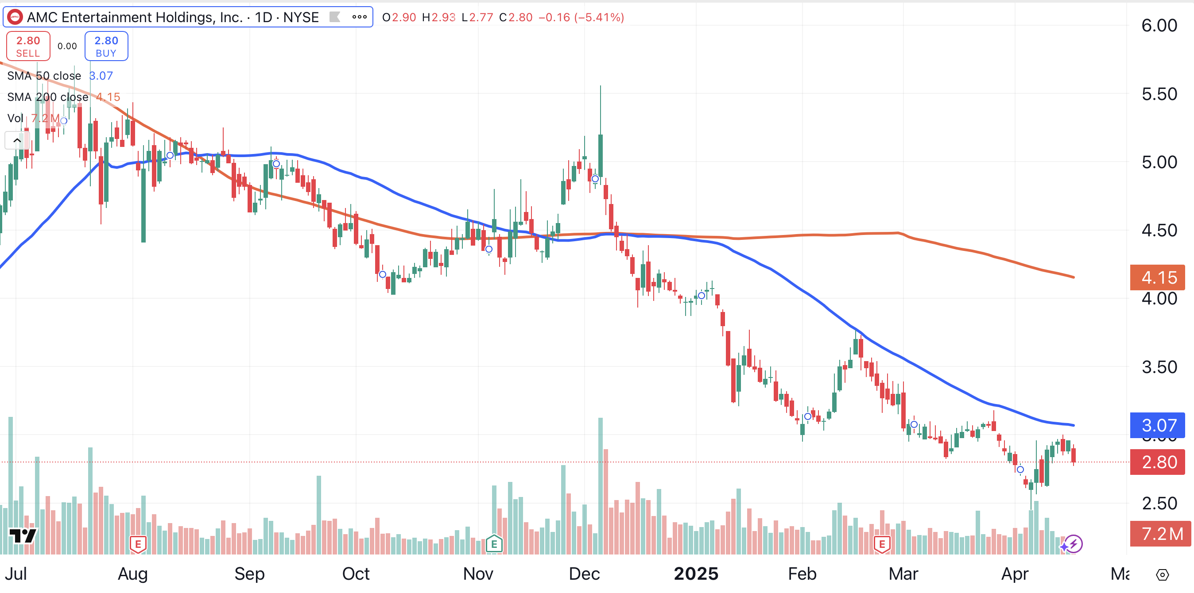Click the blue 3.07 SMA price label
Screen dimensions: 1194x593
[x=1157, y=425]
